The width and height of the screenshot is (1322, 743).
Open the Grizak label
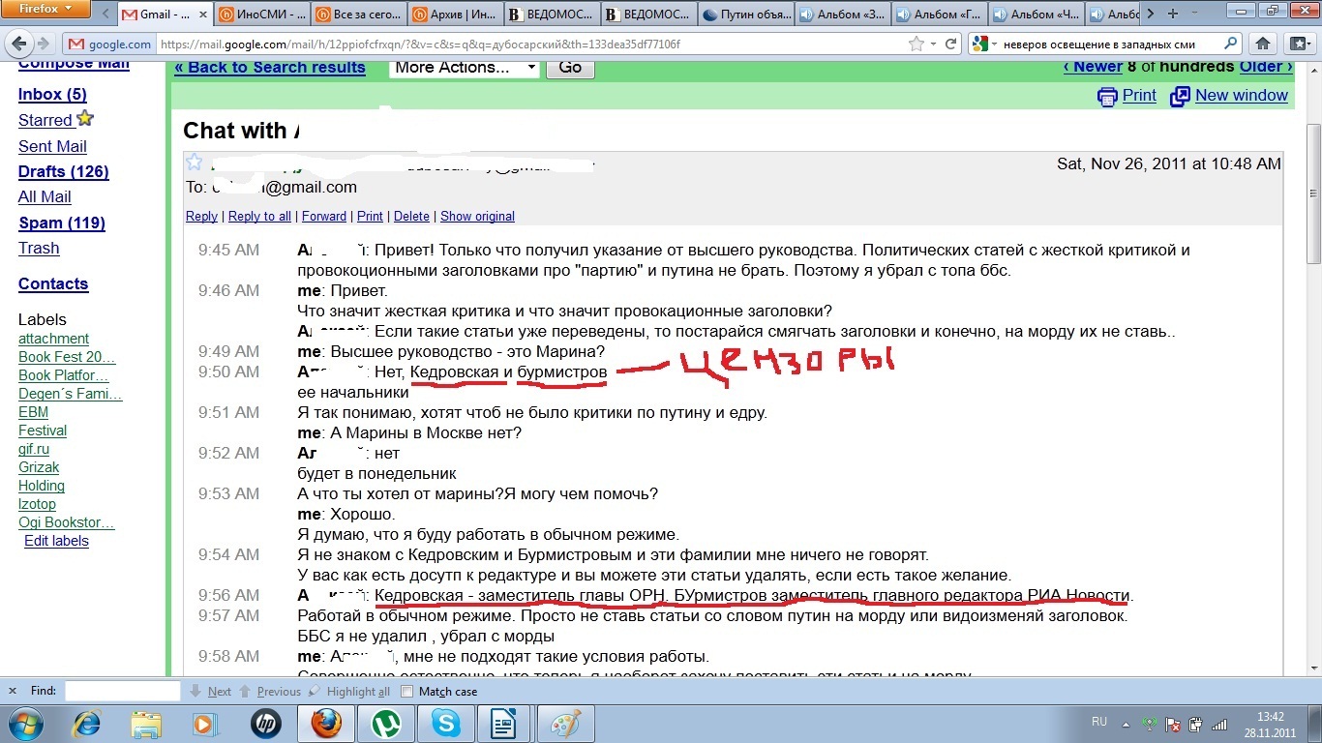[39, 468]
